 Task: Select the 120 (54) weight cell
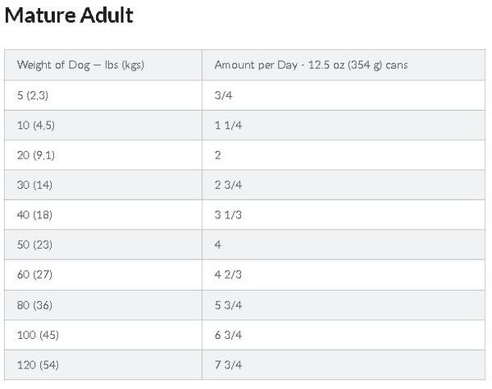[x=103, y=365]
